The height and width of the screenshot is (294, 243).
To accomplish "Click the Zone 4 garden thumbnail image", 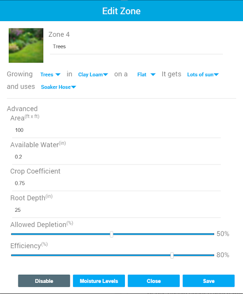I will click(x=26, y=45).
